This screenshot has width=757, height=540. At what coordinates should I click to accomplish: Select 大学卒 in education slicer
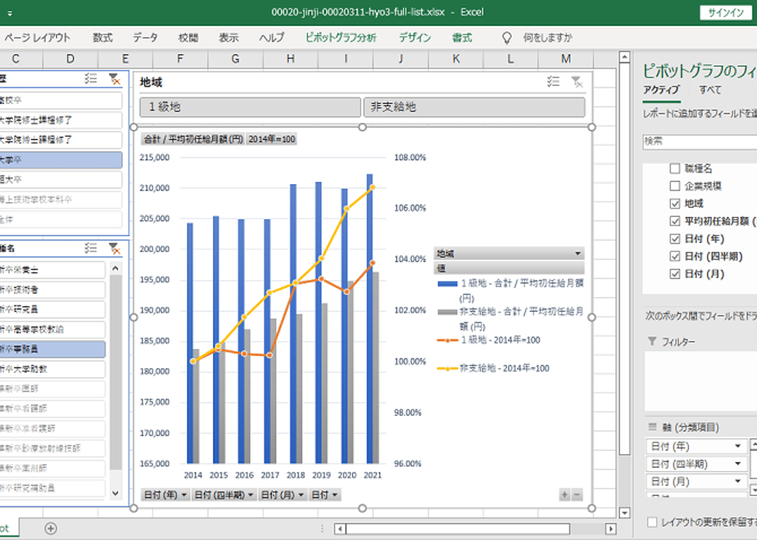tap(61, 160)
